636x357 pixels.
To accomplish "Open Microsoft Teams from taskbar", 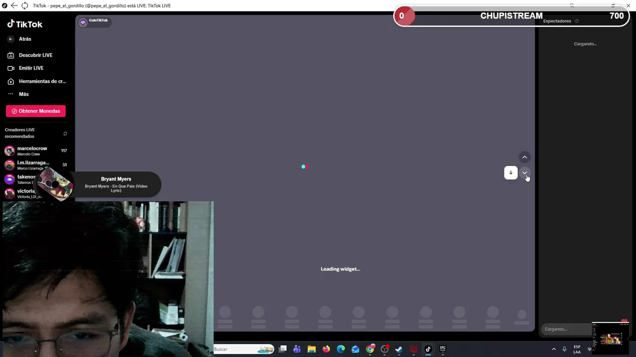I will pyautogui.click(x=297, y=349).
